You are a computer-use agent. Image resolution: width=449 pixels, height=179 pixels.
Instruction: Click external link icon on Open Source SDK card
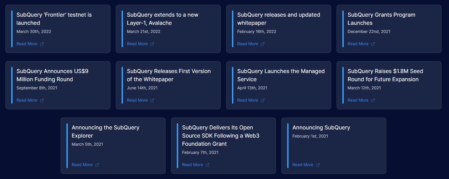pos(207,165)
